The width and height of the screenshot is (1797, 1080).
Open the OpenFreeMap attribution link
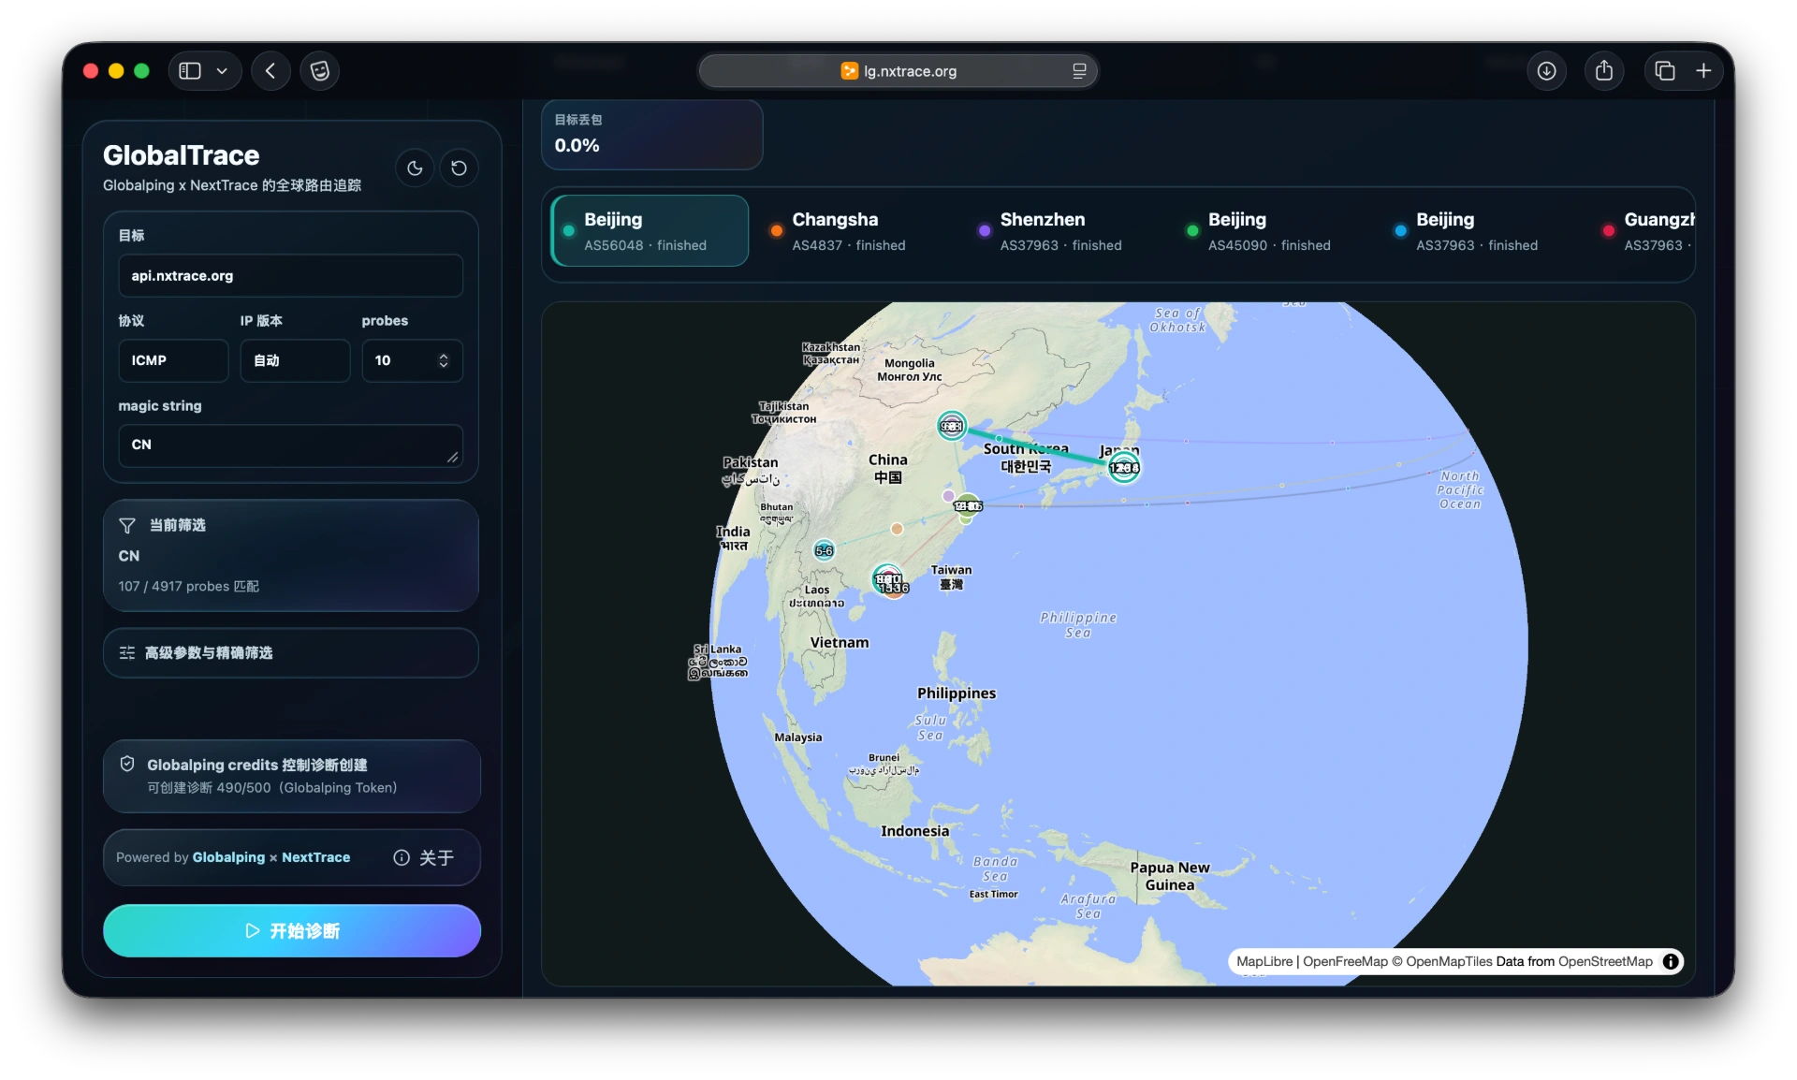pyautogui.click(x=1345, y=962)
